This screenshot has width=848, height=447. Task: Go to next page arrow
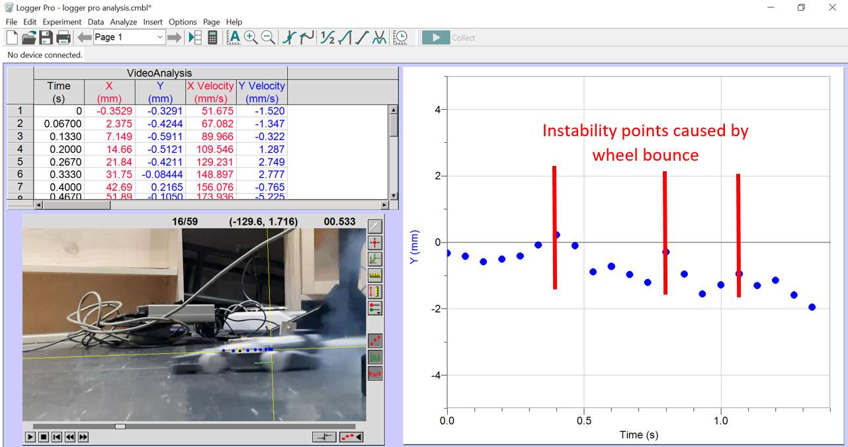(174, 38)
